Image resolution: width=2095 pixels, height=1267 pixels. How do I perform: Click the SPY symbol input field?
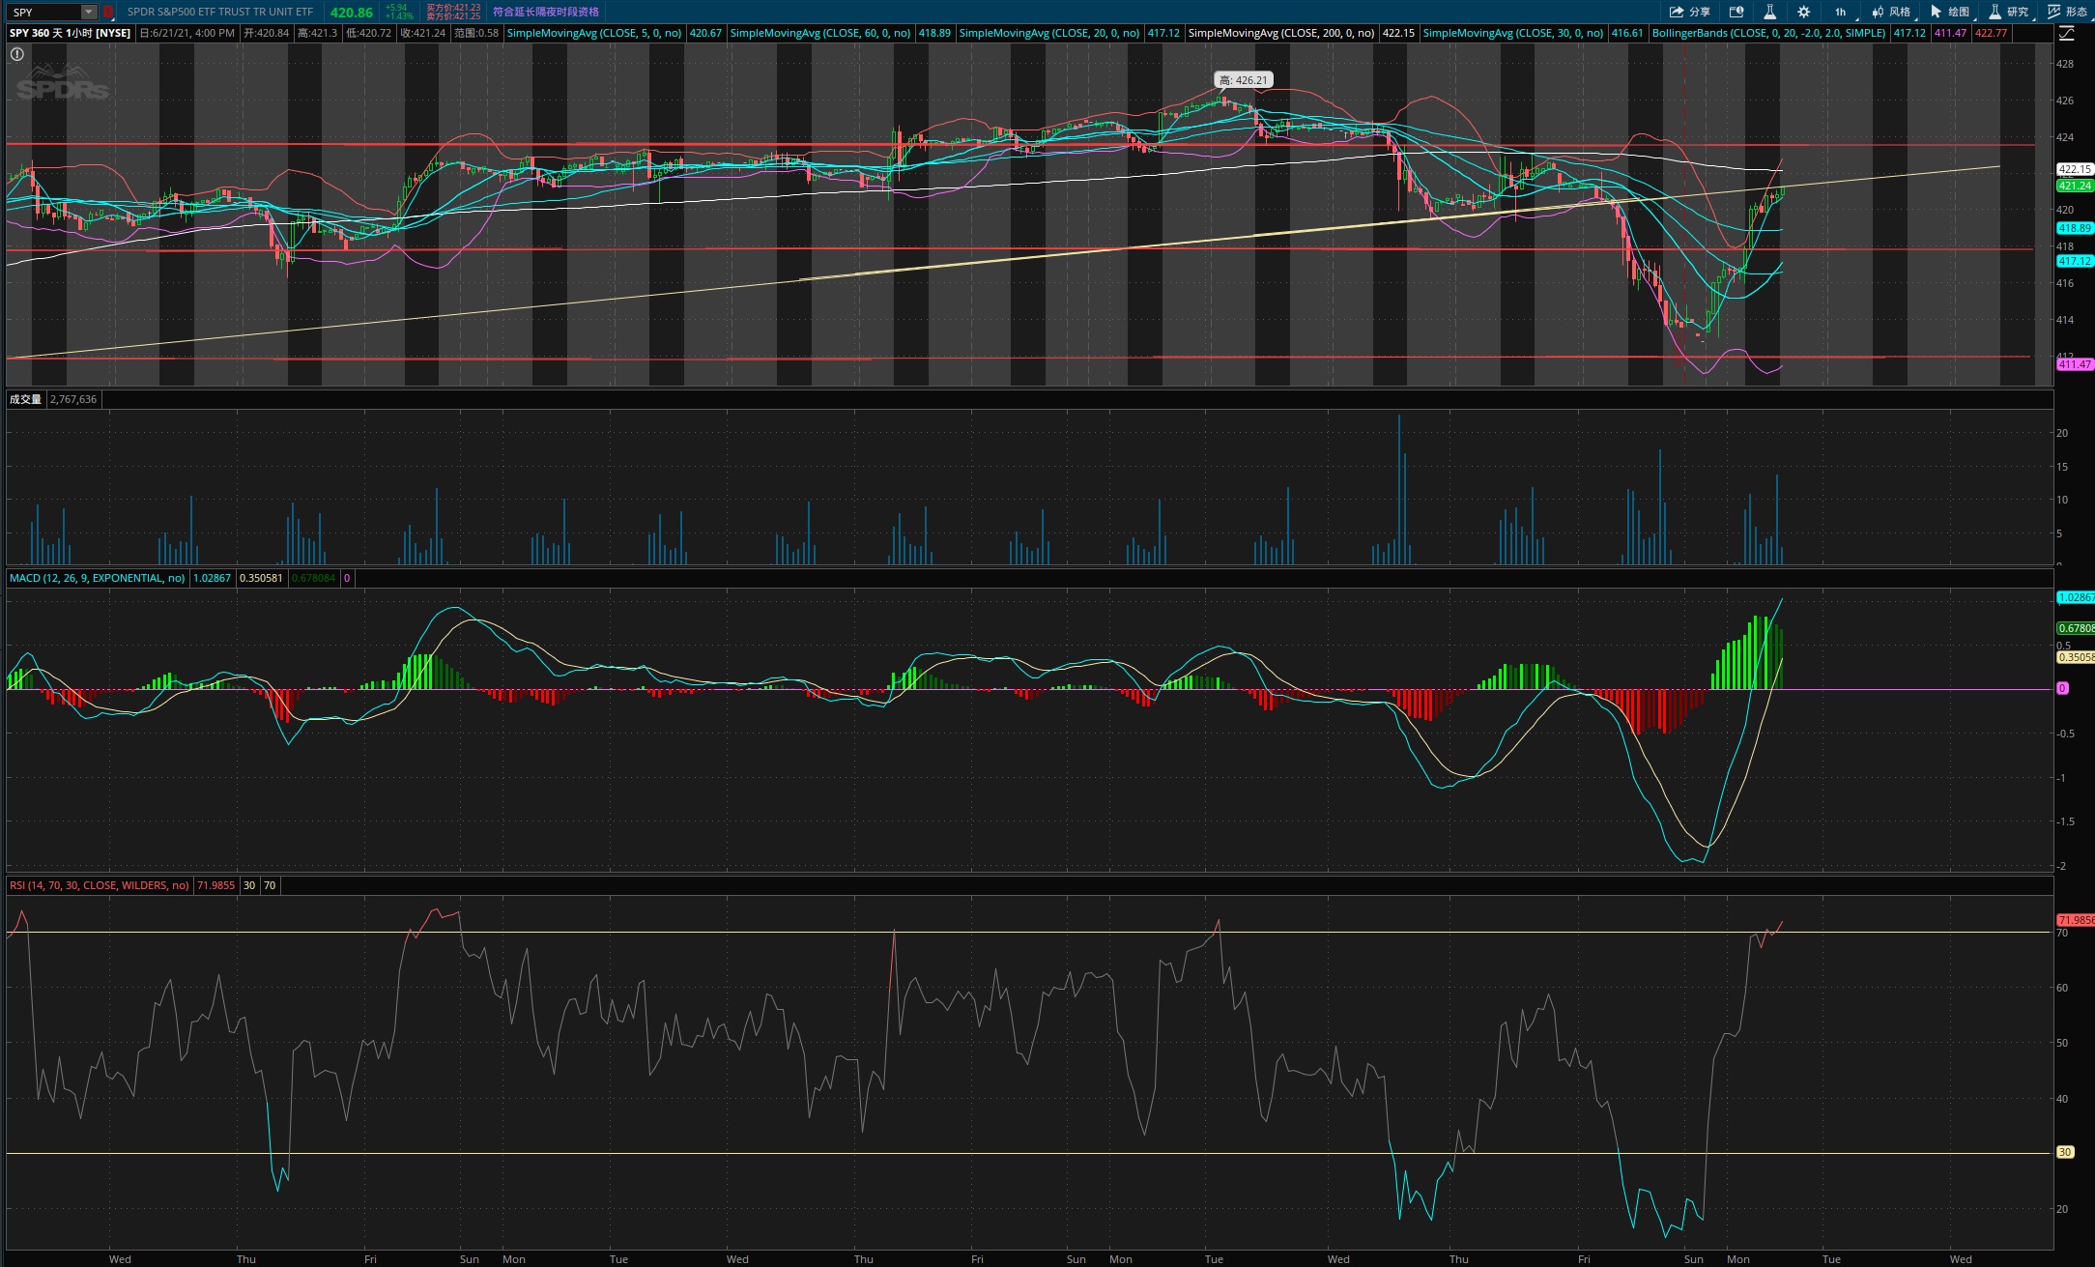[44, 12]
